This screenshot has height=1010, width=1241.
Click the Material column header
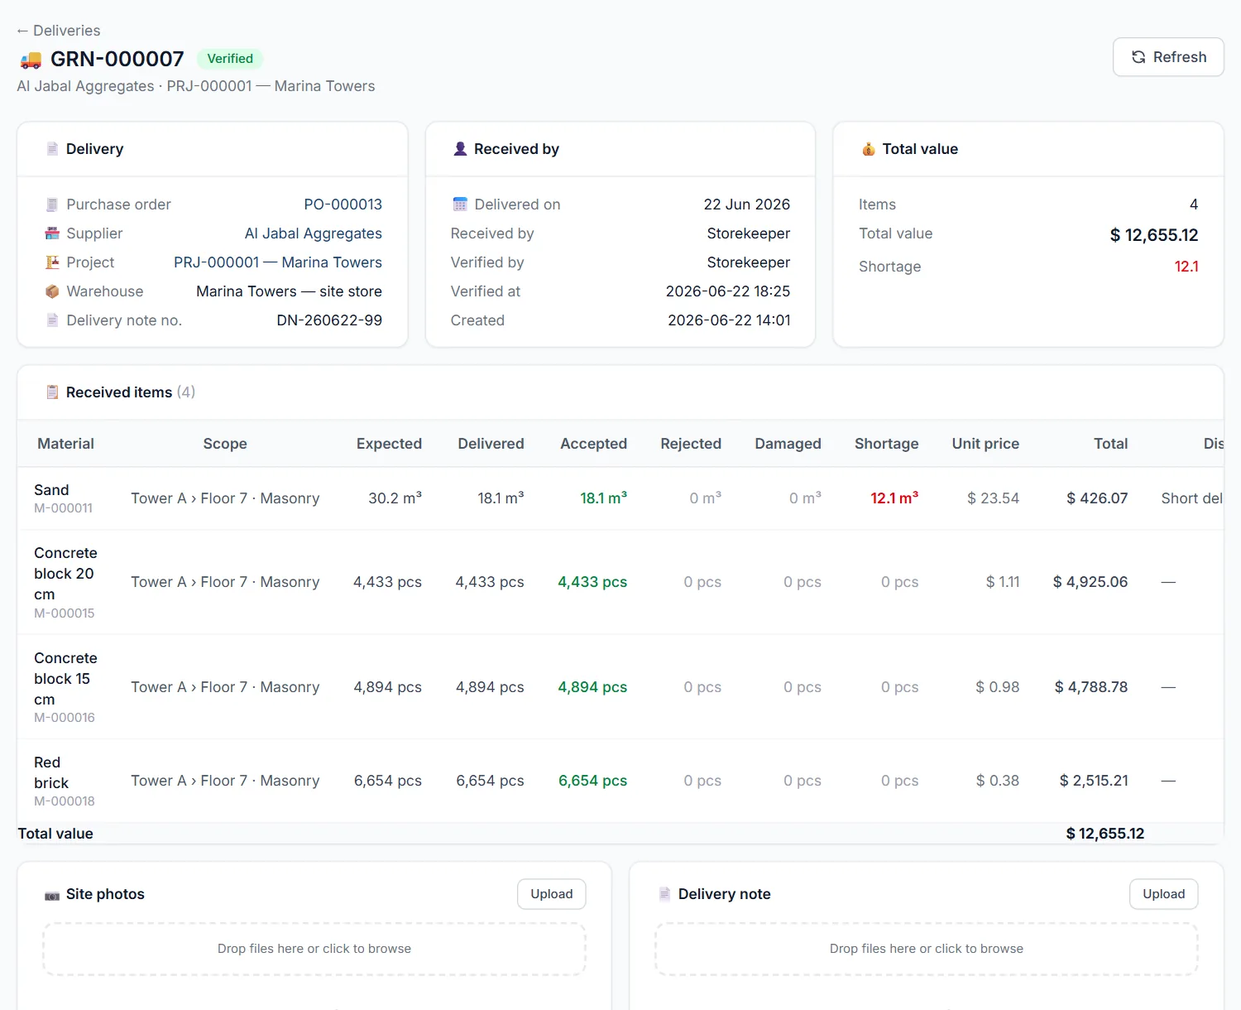[66, 444]
